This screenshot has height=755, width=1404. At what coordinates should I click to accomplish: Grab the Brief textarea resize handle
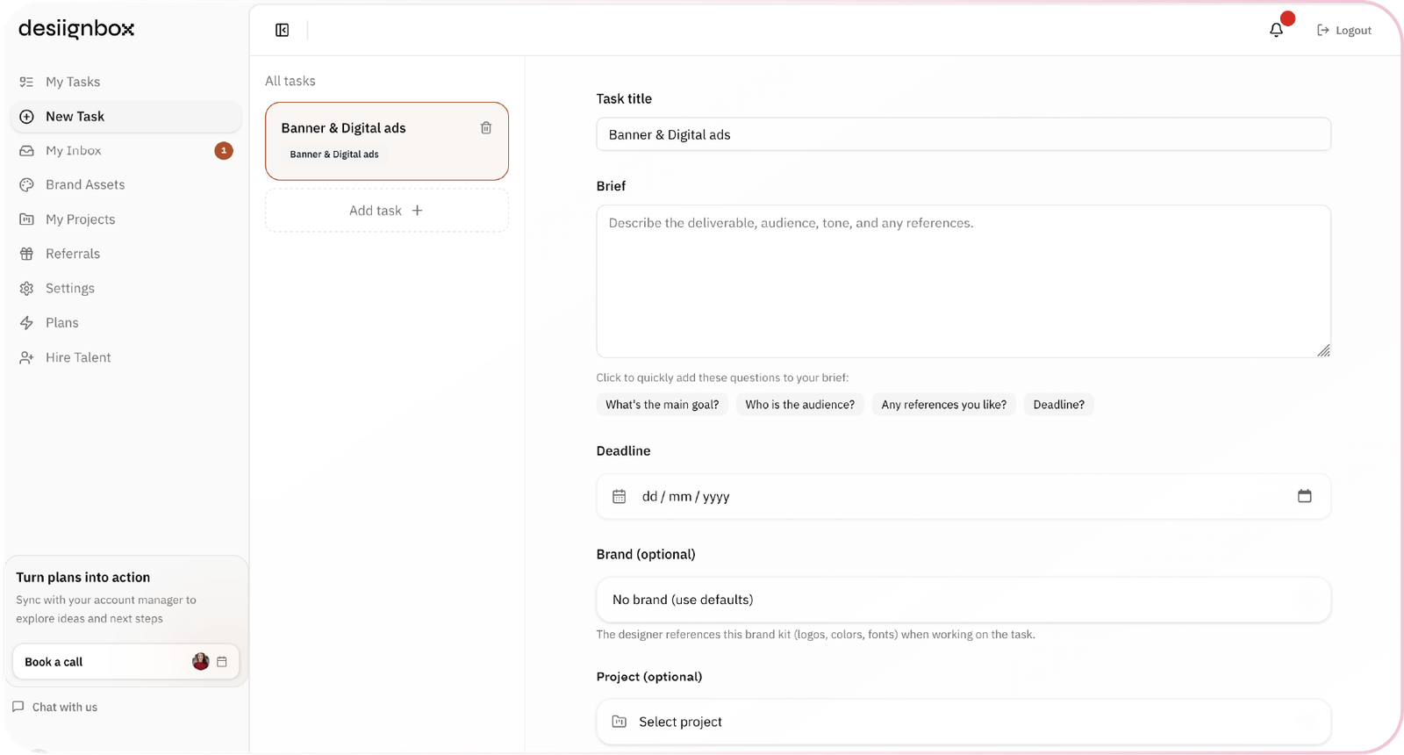coord(1323,350)
